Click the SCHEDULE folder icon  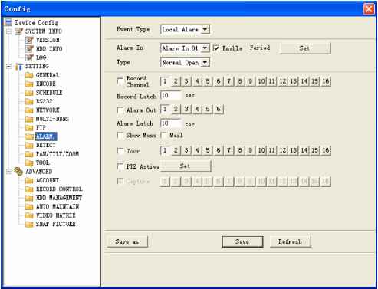click(x=29, y=93)
